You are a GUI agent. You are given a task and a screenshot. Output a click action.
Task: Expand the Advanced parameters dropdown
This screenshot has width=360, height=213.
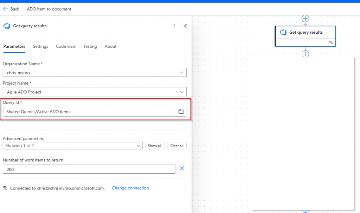(x=72, y=146)
